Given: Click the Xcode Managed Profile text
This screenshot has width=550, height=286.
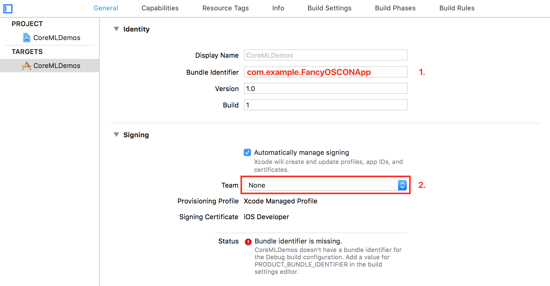Looking at the screenshot, I should [280, 201].
